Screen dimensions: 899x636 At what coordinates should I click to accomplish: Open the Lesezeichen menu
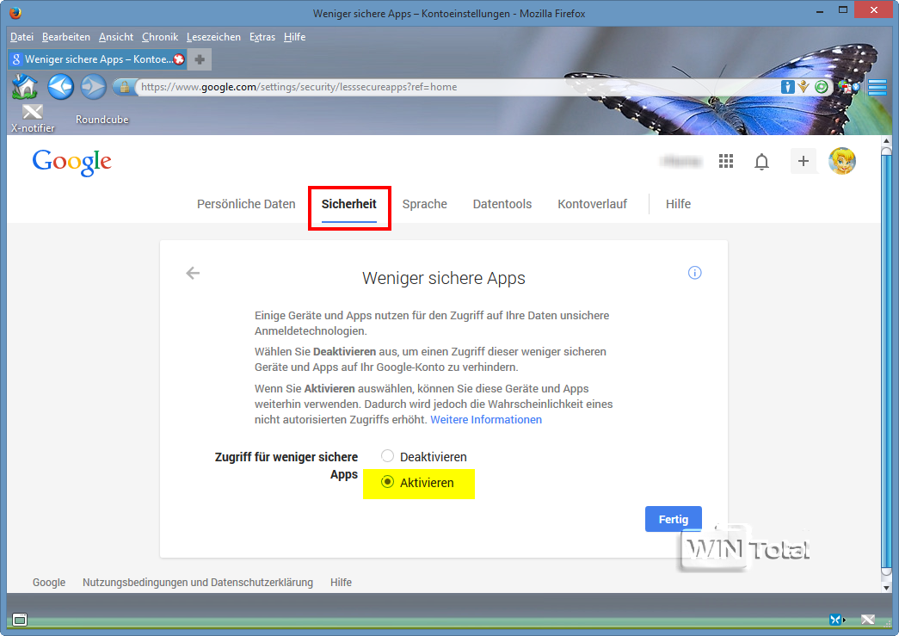tap(213, 37)
